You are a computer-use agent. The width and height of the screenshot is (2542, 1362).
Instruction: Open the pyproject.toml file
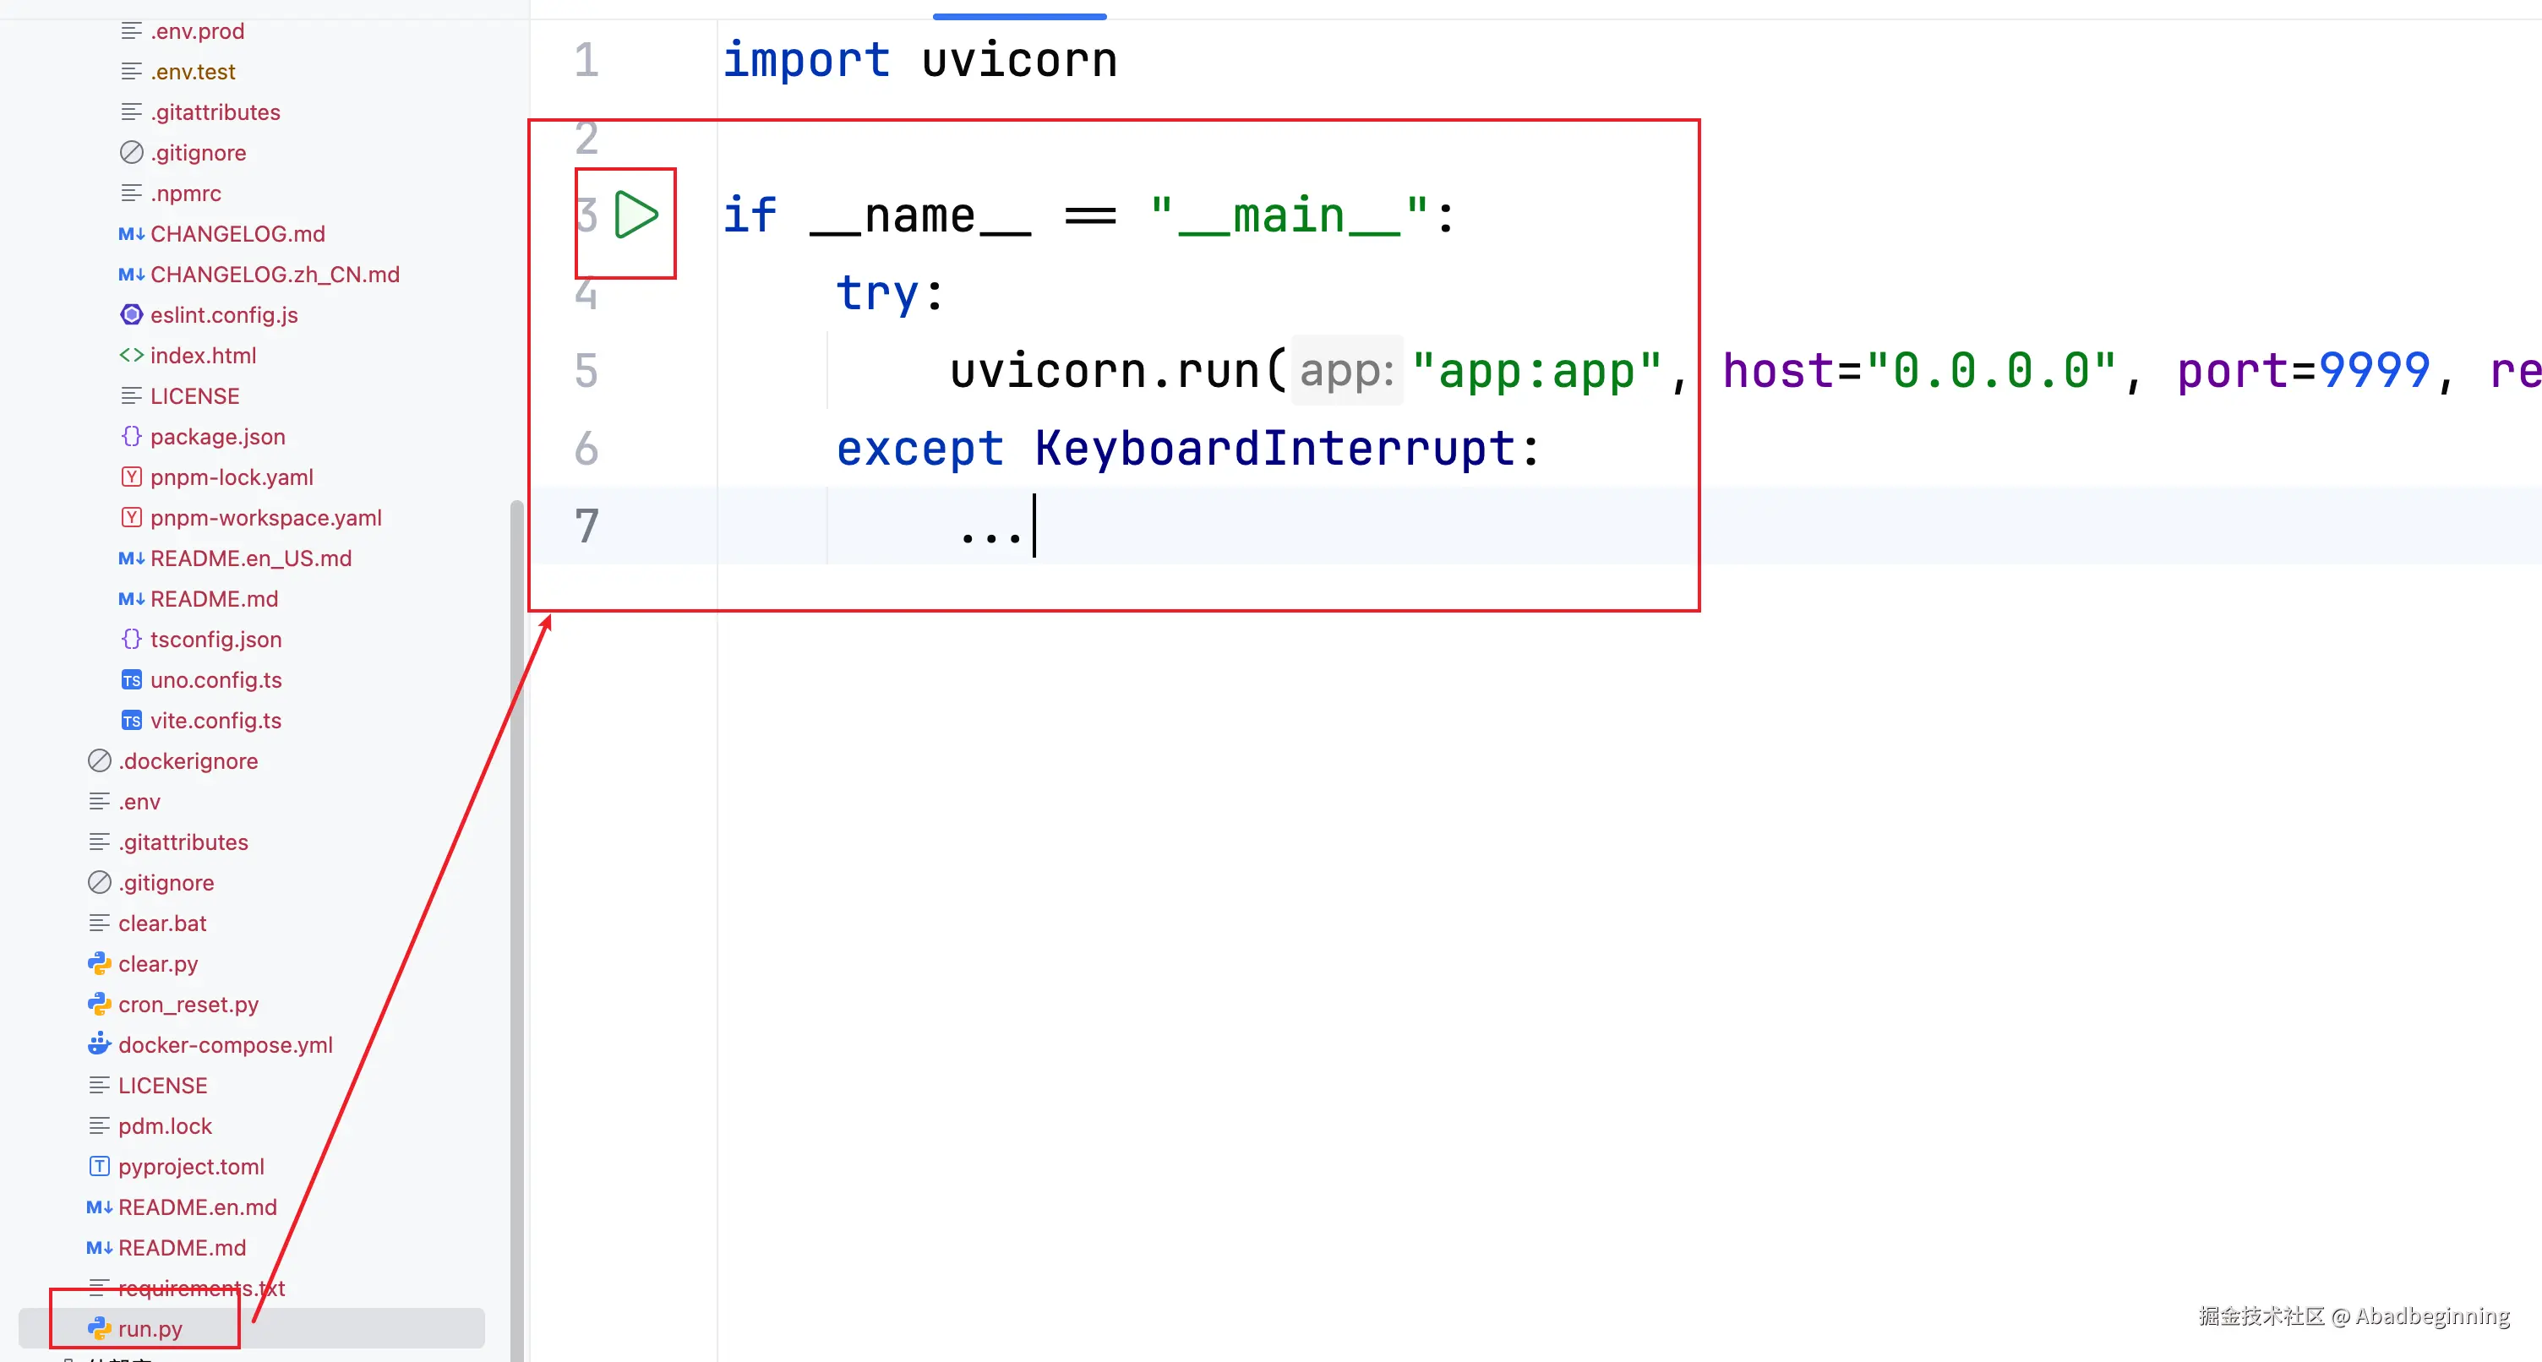point(190,1167)
